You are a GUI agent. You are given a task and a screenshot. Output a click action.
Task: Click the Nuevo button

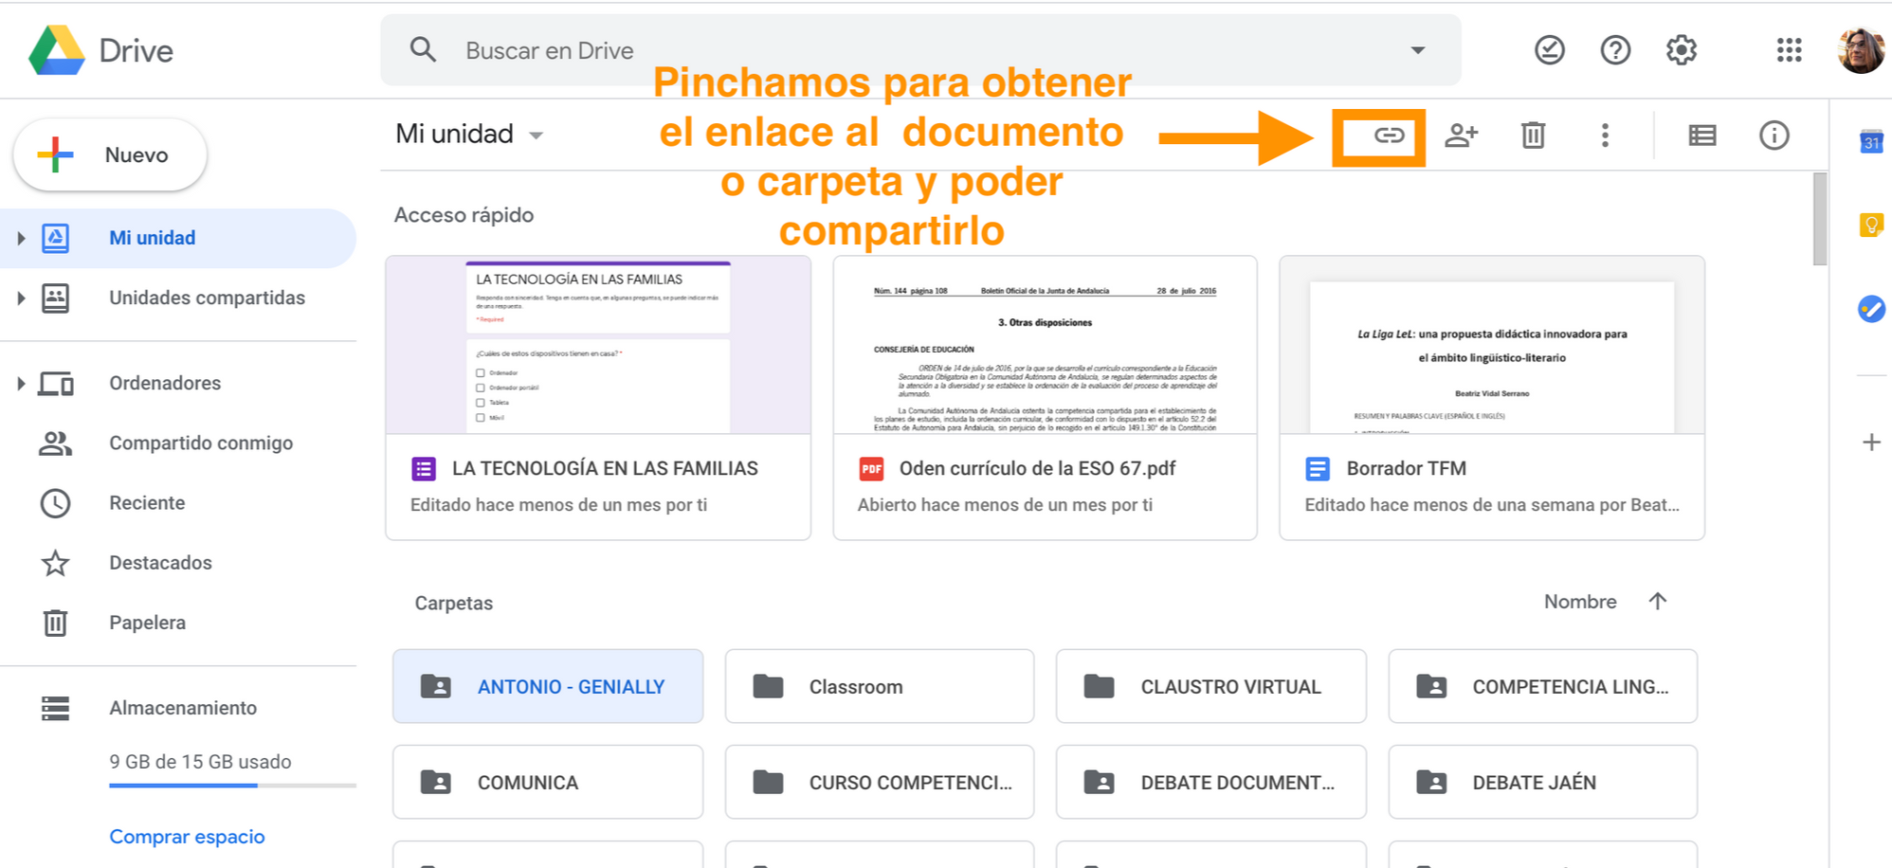110,154
